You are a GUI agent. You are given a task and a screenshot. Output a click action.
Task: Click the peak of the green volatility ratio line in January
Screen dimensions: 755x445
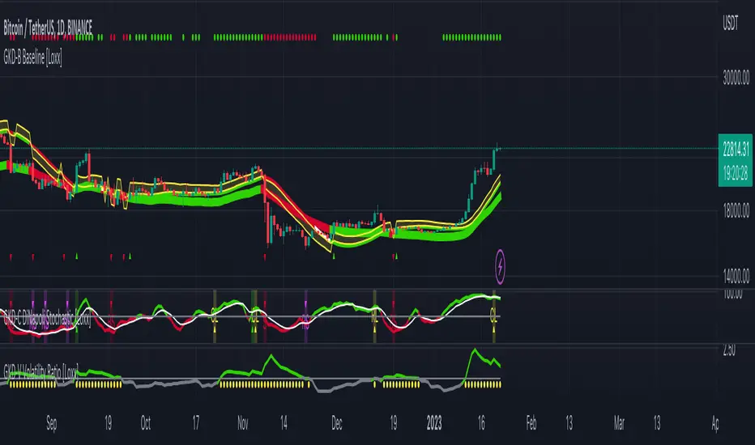(x=475, y=350)
